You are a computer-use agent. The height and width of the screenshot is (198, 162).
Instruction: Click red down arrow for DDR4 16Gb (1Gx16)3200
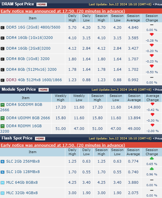point(152,34)
